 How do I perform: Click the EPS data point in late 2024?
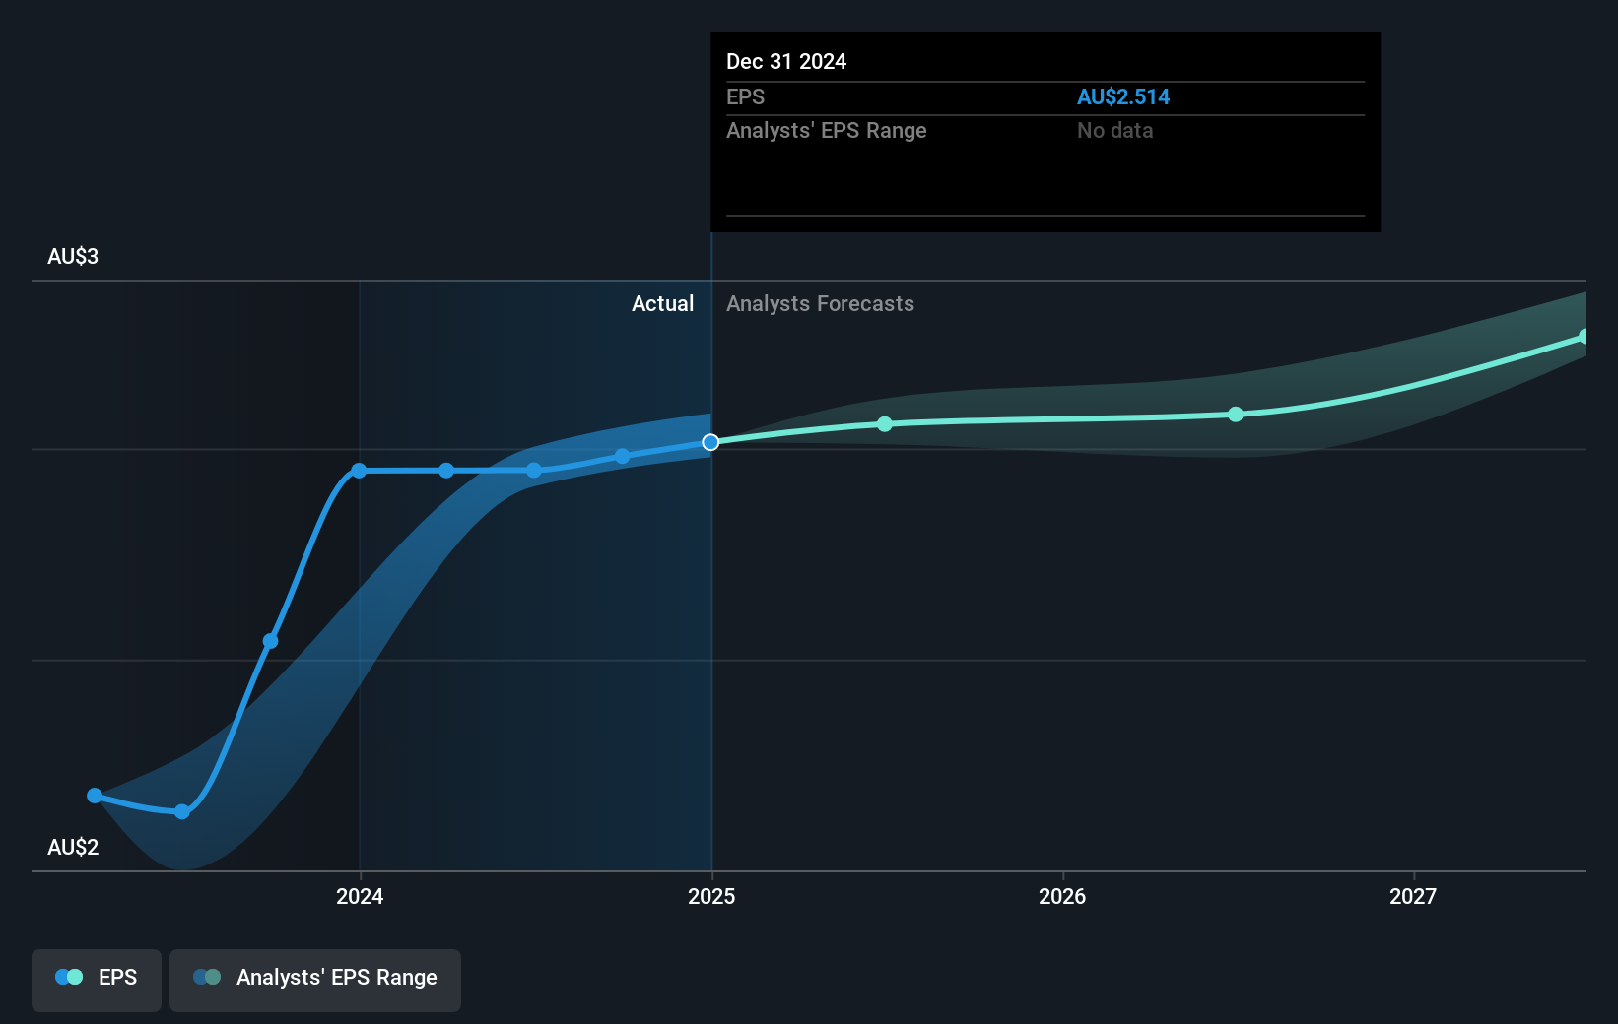point(623,456)
